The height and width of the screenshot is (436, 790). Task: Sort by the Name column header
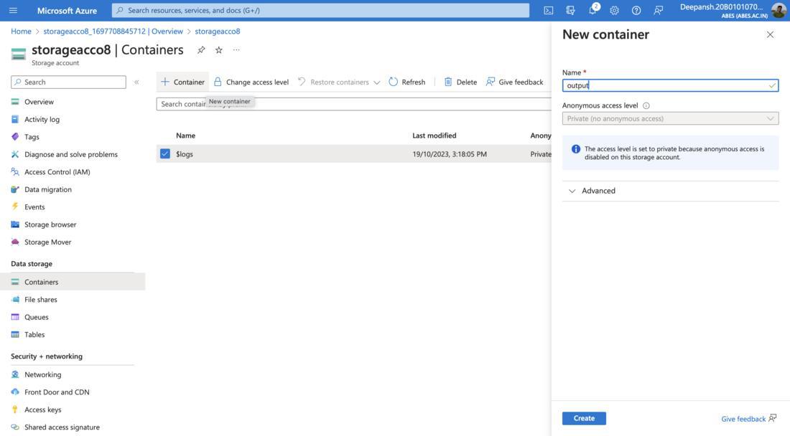pyautogui.click(x=185, y=136)
